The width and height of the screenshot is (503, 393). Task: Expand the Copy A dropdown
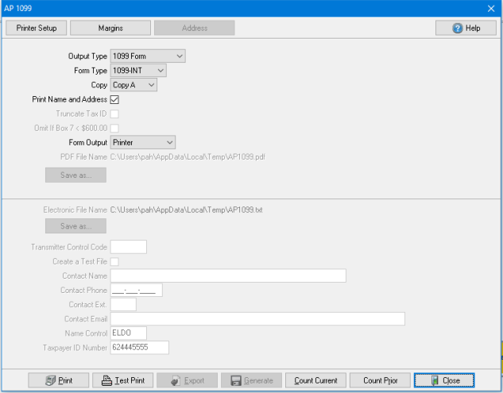coord(133,85)
